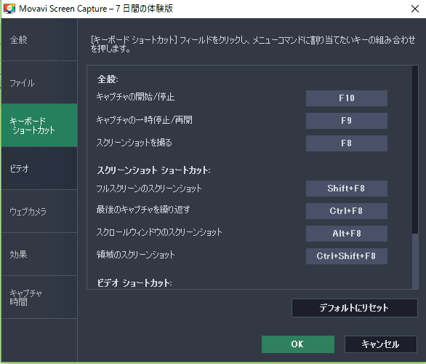426x364 pixels.
Task: Click the F9 shortcut field
Action: pyautogui.click(x=346, y=121)
